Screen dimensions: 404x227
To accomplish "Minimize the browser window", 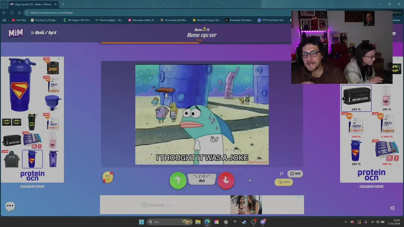I will pos(380,4).
